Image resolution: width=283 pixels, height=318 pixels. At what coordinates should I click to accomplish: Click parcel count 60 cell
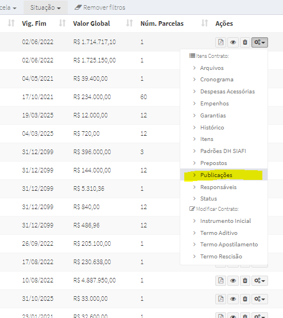click(x=144, y=97)
